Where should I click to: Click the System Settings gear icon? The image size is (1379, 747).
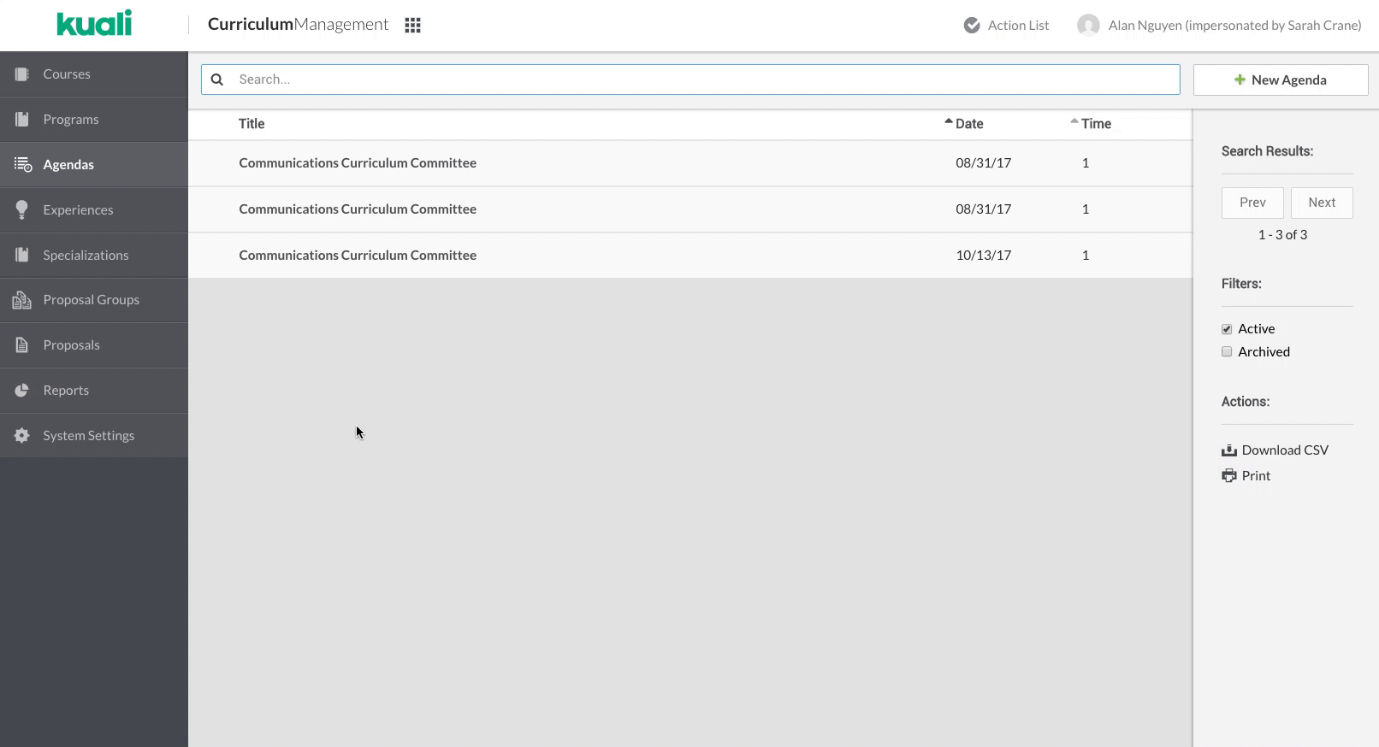coord(22,436)
